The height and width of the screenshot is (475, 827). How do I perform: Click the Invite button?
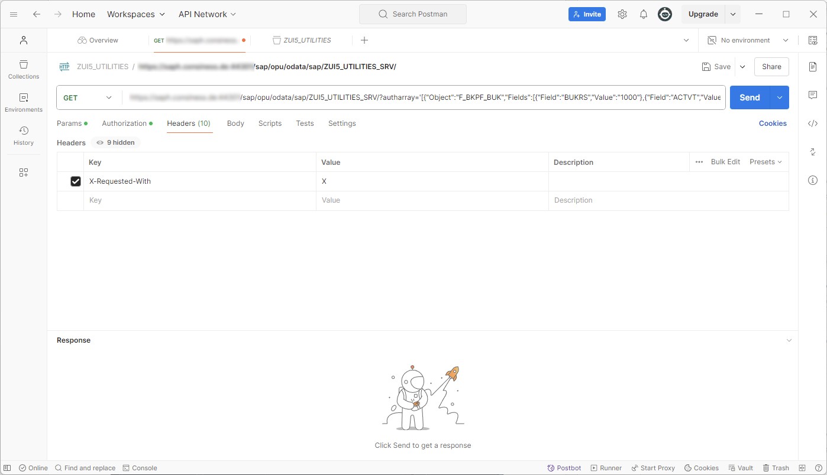[587, 14]
